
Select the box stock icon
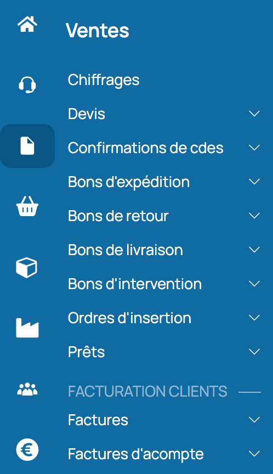[x=26, y=268]
